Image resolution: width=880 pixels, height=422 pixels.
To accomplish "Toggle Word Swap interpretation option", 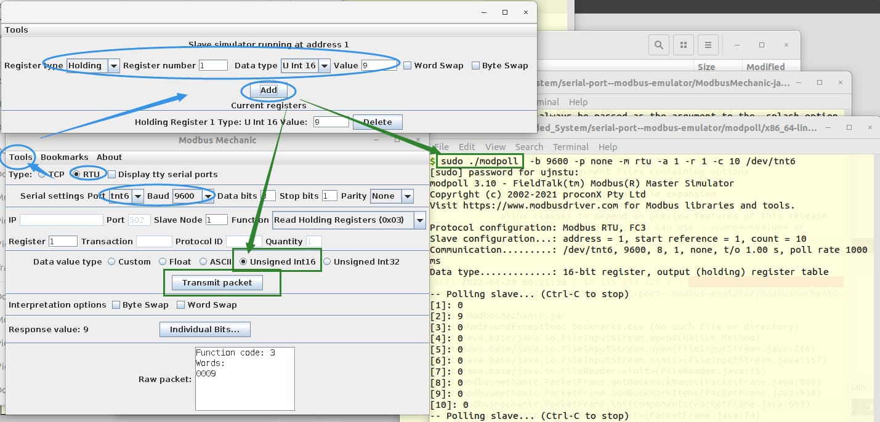I will pyautogui.click(x=181, y=305).
